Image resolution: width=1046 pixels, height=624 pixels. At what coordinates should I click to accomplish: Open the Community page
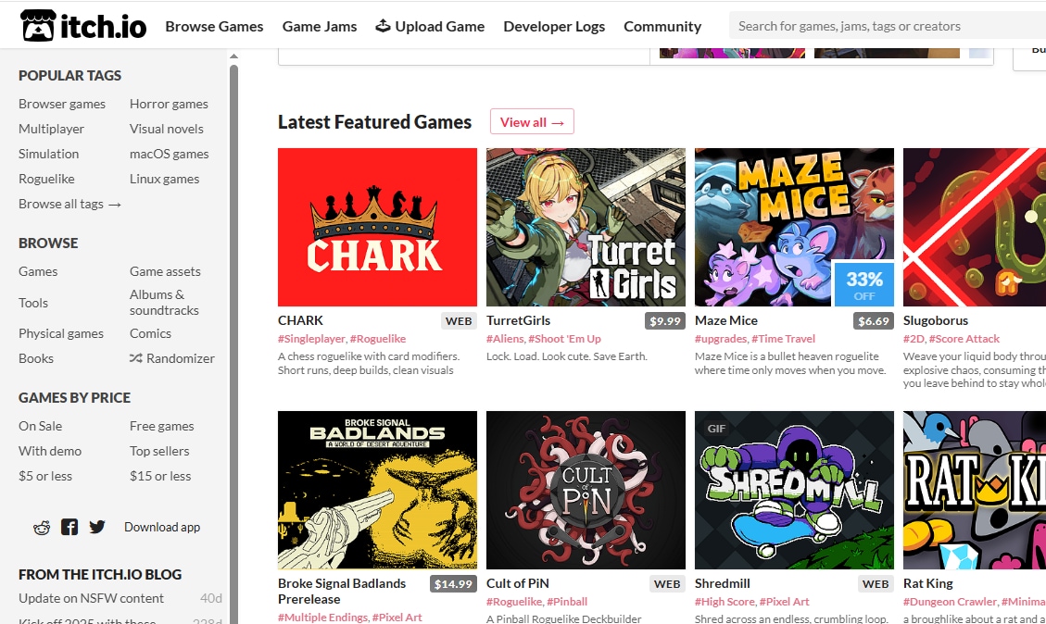pos(662,27)
